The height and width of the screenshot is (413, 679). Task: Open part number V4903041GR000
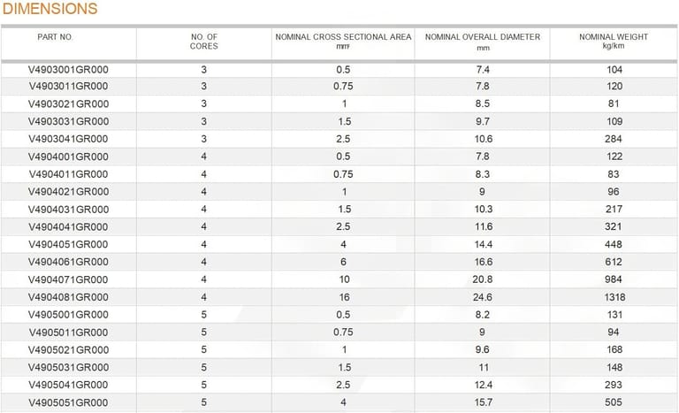[x=68, y=139]
